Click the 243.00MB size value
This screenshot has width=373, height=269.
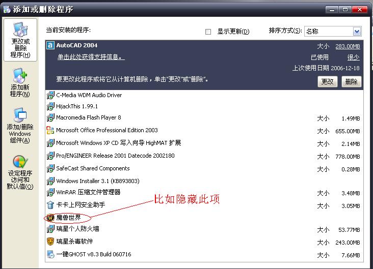[348, 243]
